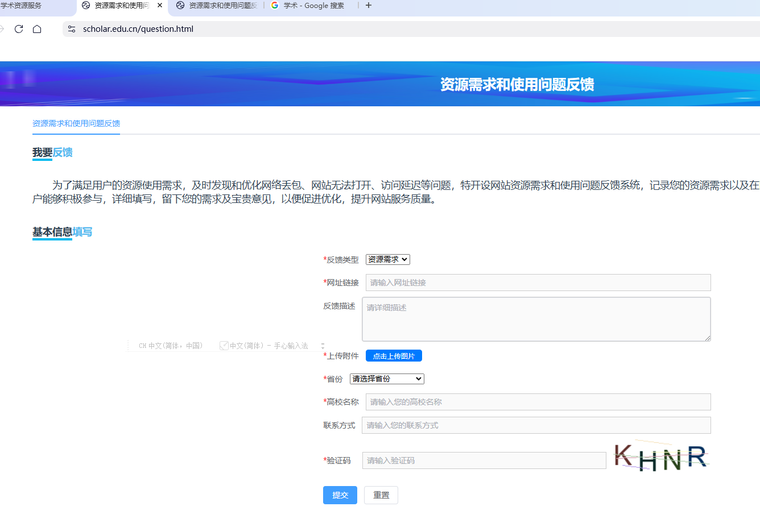Click the browser home icon
The height and width of the screenshot is (523, 760).
37,29
